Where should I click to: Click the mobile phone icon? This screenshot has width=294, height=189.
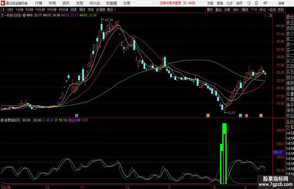[x=256, y=3]
